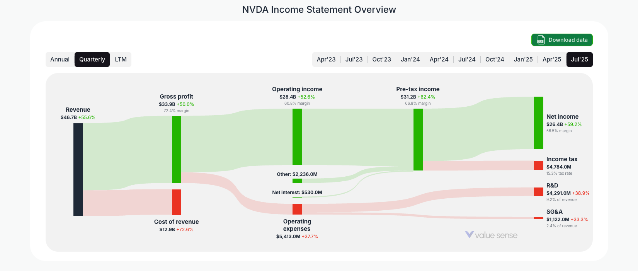Select the Jul'23 period

[354, 60]
